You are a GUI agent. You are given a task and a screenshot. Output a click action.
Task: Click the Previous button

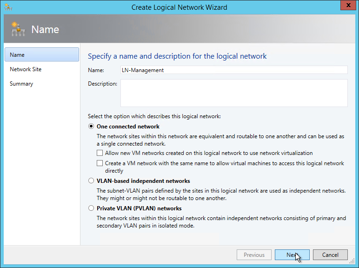point(254,255)
